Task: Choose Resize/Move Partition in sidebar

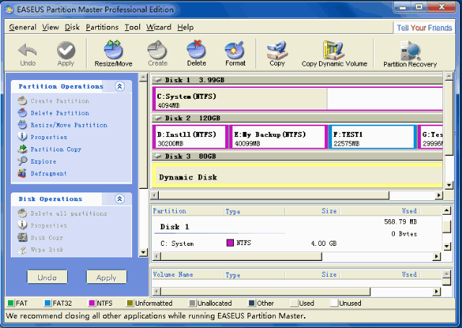Action: (63, 125)
